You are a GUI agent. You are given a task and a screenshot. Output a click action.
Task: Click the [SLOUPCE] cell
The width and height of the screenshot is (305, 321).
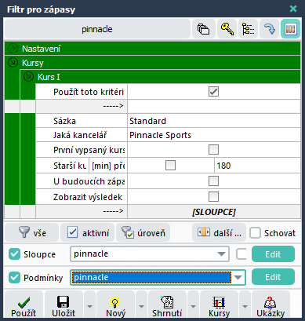[x=214, y=212]
